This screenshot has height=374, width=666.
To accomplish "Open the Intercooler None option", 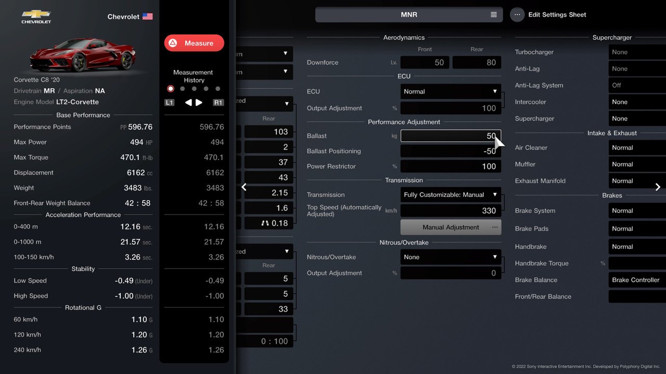I will coord(637,102).
